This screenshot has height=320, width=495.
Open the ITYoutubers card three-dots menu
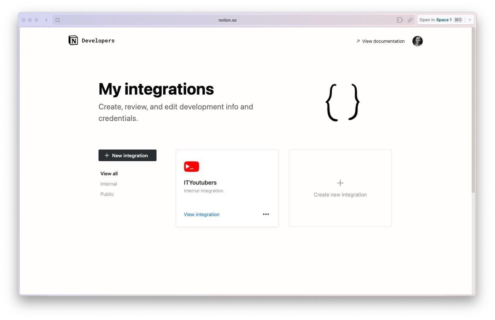[x=266, y=214]
